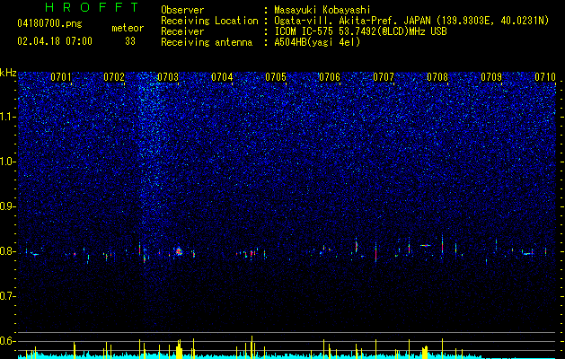The width and height of the screenshot is (565, 359).
Task: Click the 1.0 kHz axis label
Action: coord(7,162)
